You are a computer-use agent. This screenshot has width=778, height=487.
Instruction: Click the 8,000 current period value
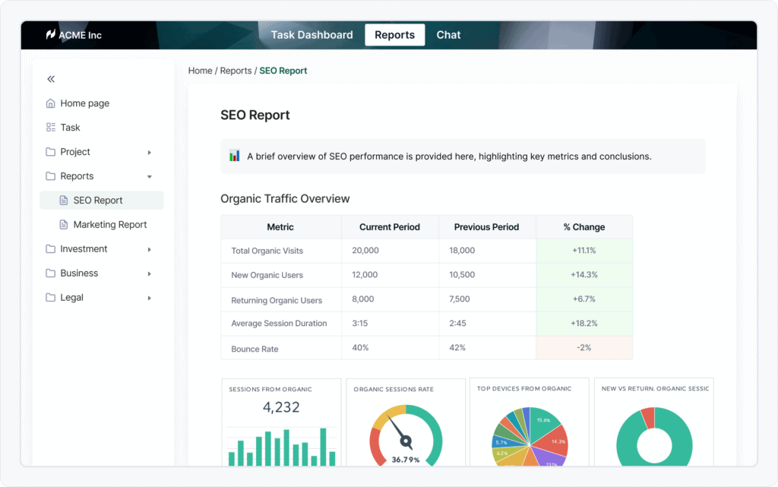362,299
